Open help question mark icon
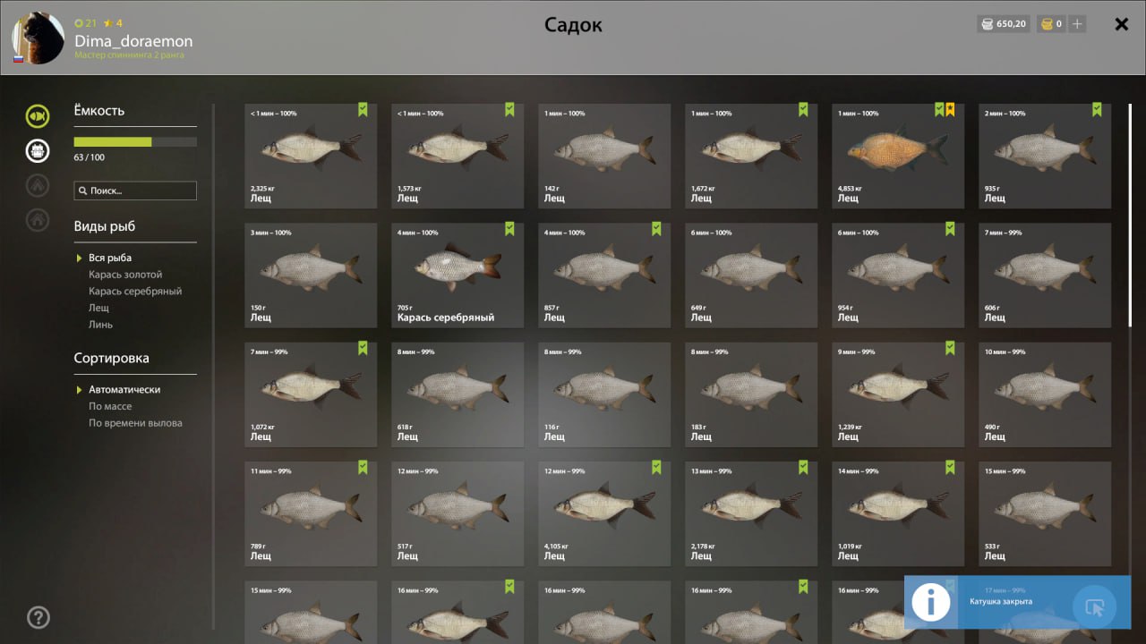This screenshot has height=644, width=1146. click(x=38, y=617)
